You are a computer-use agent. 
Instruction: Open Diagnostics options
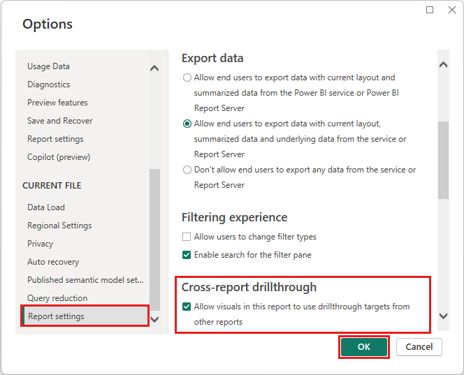48,84
